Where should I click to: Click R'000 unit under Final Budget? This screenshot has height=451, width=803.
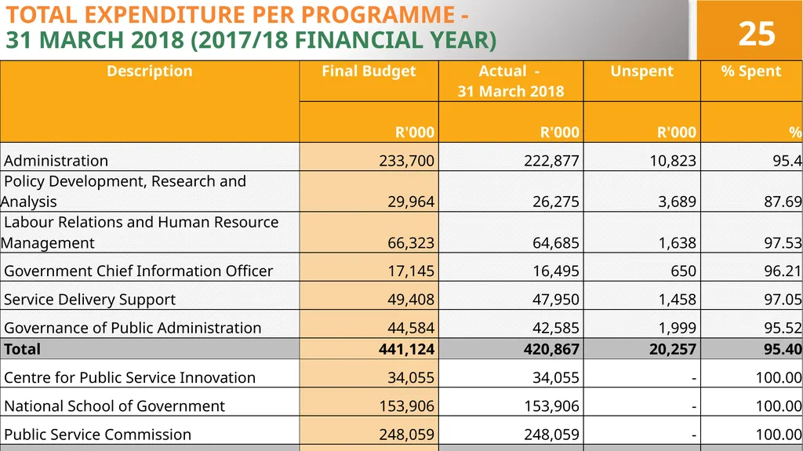tap(414, 133)
